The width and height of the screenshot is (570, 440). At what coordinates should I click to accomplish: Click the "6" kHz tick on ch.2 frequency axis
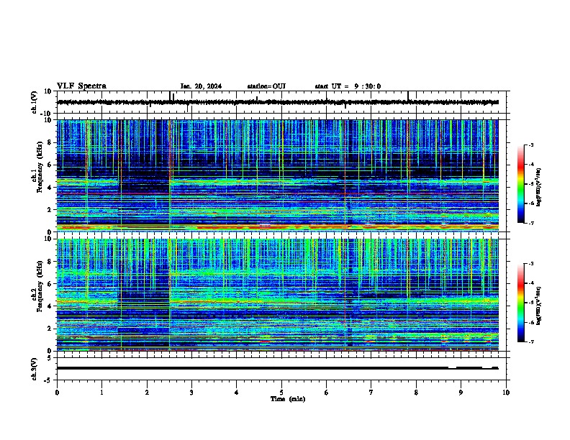coord(50,284)
